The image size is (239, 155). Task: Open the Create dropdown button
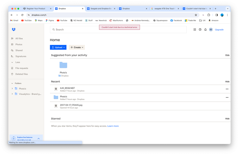pyautogui.click(x=77, y=47)
